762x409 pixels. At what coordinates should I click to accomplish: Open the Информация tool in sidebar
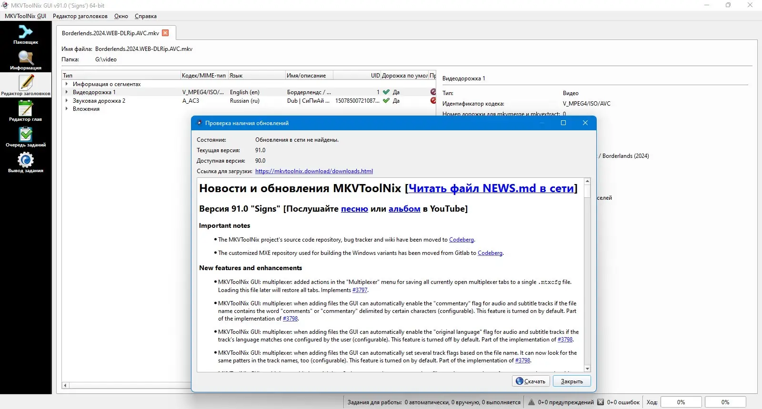[x=26, y=60]
